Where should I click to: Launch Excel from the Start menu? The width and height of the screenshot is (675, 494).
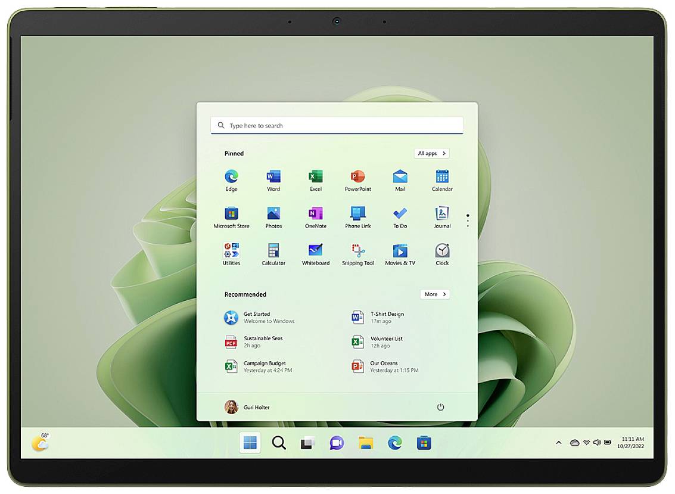[x=315, y=177]
